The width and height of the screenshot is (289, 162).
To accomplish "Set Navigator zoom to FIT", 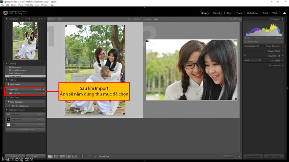I will point(28,19).
